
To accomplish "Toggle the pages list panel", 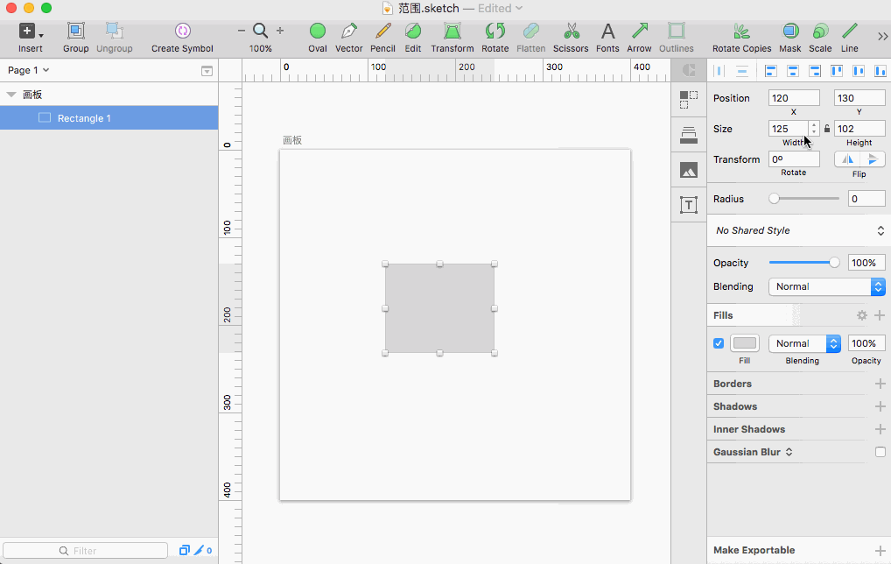I will 207,70.
